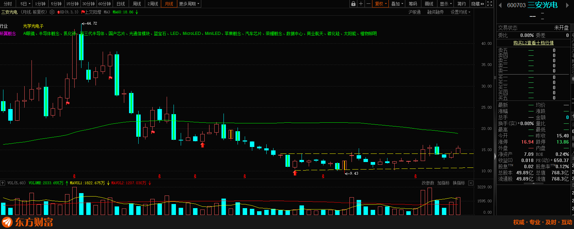The image size is (574, 229).
Task: Click 加指标 add indicator button
Action: (443, 183)
